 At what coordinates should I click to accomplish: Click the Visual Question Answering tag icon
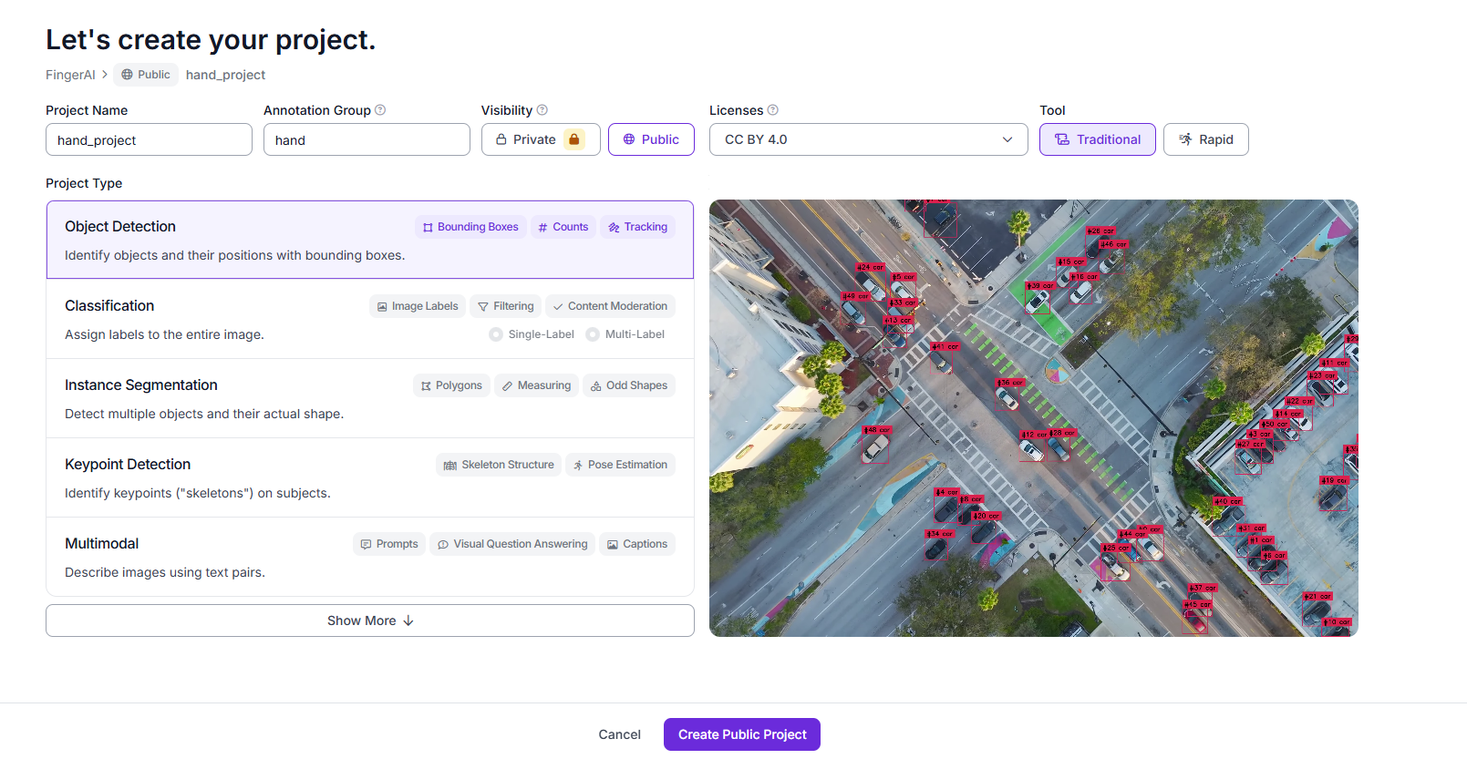[443, 545]
